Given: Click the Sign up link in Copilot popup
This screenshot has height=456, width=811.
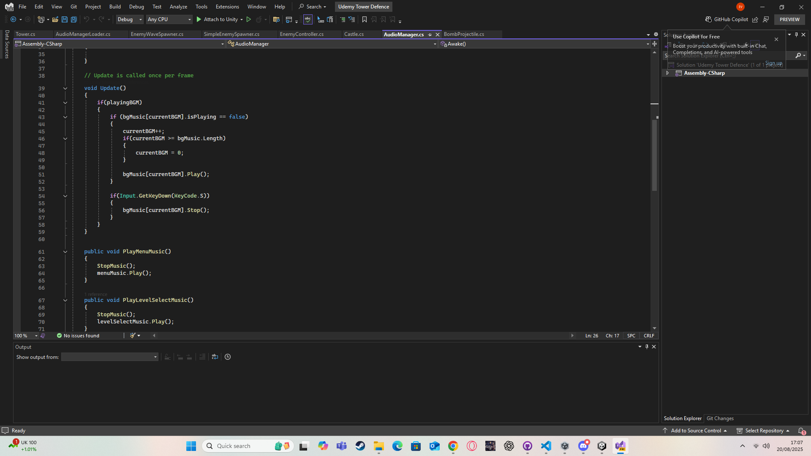Looking at the screenshot, I should point(773,63).
